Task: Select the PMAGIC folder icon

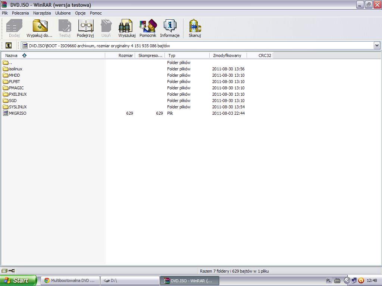Action: click(x=6, y=88)
